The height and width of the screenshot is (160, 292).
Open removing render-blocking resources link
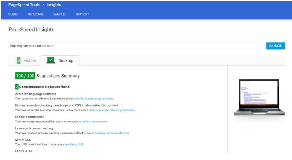(x=112, y=110)
